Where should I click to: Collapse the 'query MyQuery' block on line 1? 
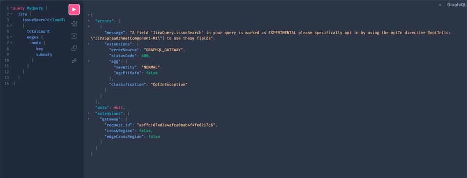click(x=11, y=8)
